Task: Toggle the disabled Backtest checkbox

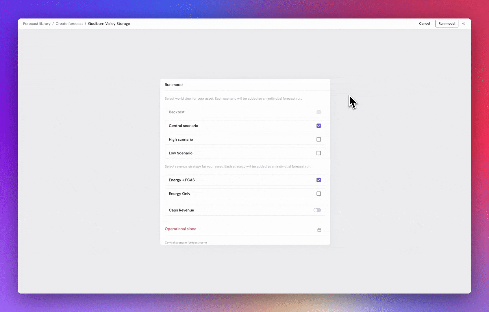Action: (x=318, y=112)
